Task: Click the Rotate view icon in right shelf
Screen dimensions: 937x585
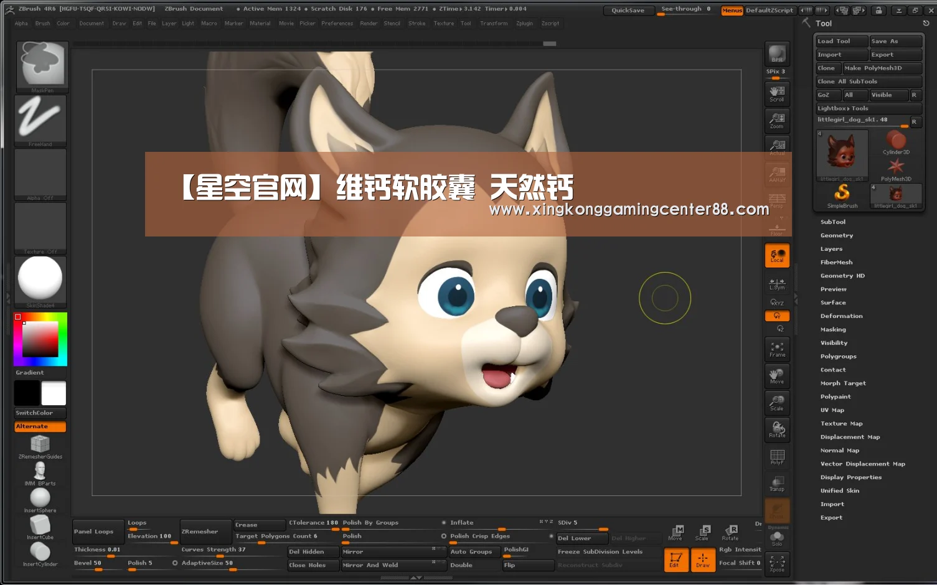Action: [x=777, y=430]
